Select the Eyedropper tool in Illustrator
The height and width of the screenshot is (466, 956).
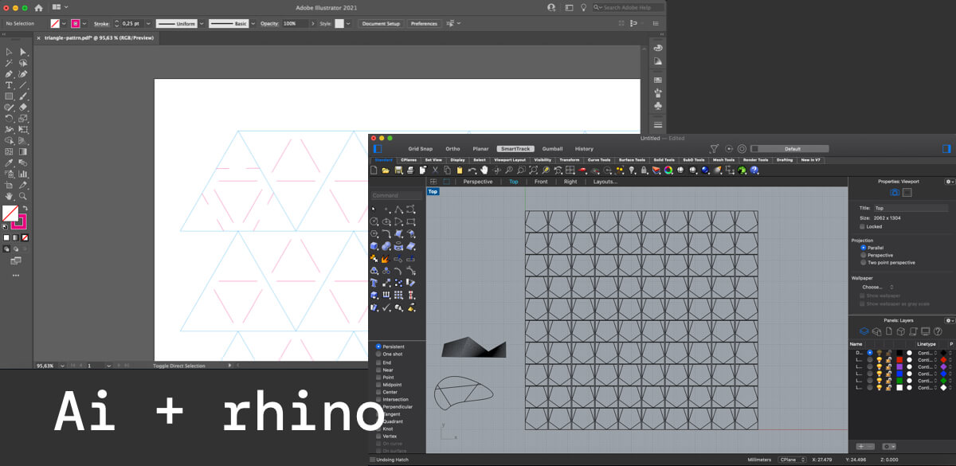coord(9,163)
